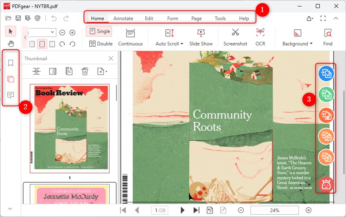Take a Screenshot with the scissors tool
346x217 pixels.
click(x=235, y=37)
